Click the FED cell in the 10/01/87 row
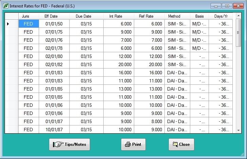The width and height of the screenshot is (247, 159). click(29, 130)
